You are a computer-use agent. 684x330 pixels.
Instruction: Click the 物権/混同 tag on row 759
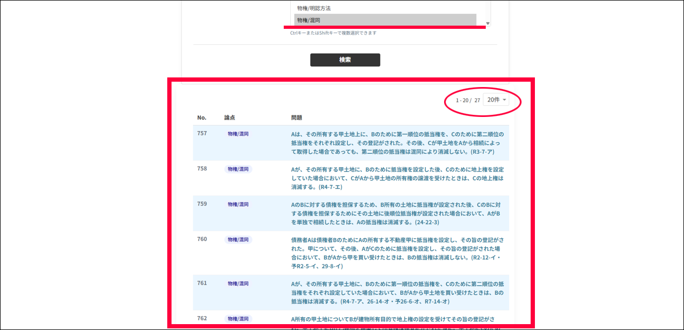[x=238, y=205]
